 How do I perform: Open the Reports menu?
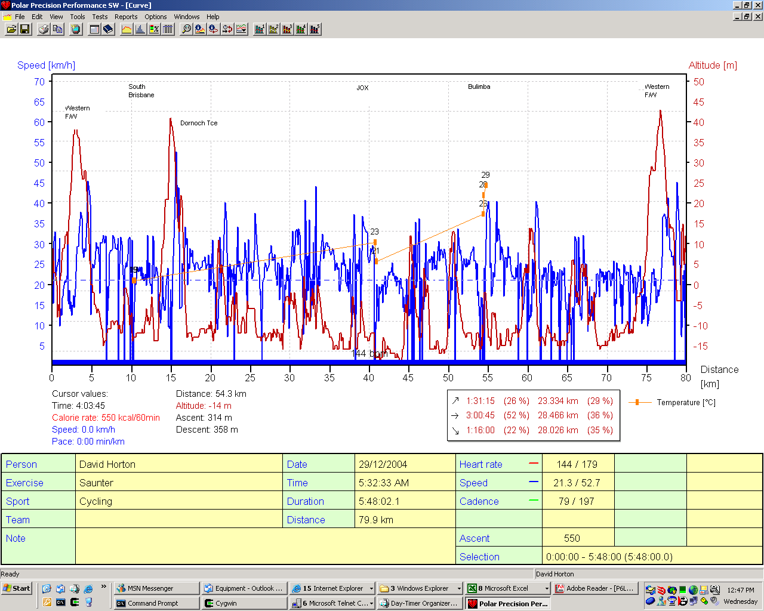click(x=126, y=17)
